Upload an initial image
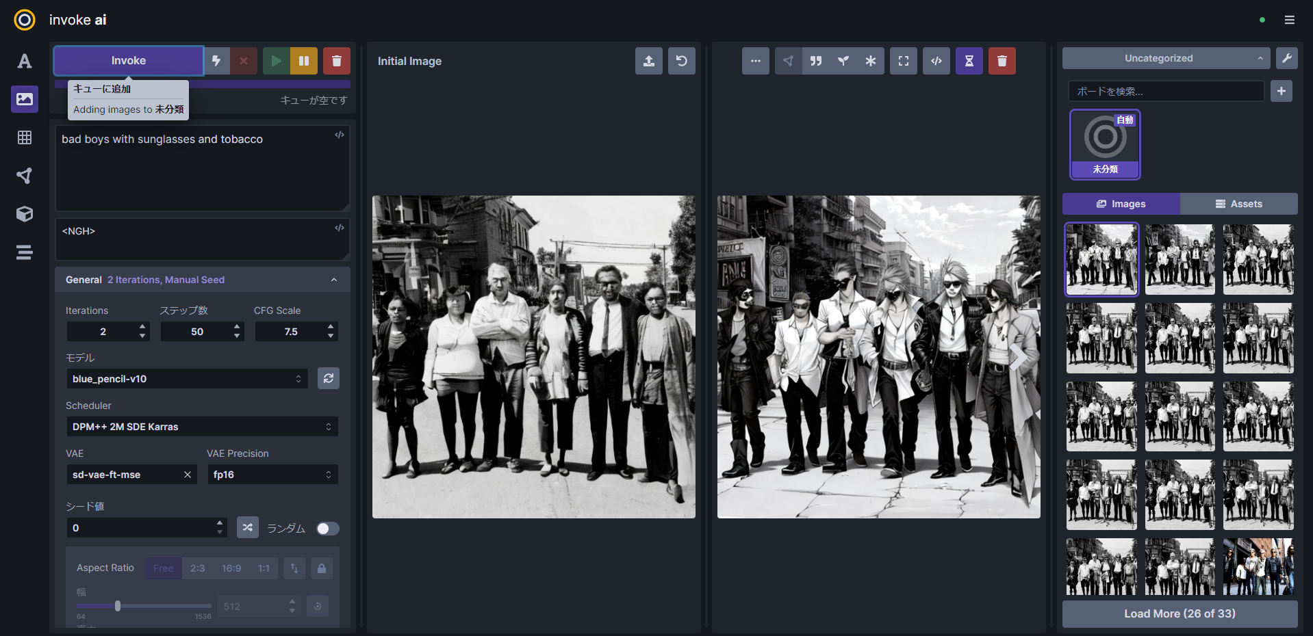This screenshot has width=1313, height=636. [x=649, y=61]
